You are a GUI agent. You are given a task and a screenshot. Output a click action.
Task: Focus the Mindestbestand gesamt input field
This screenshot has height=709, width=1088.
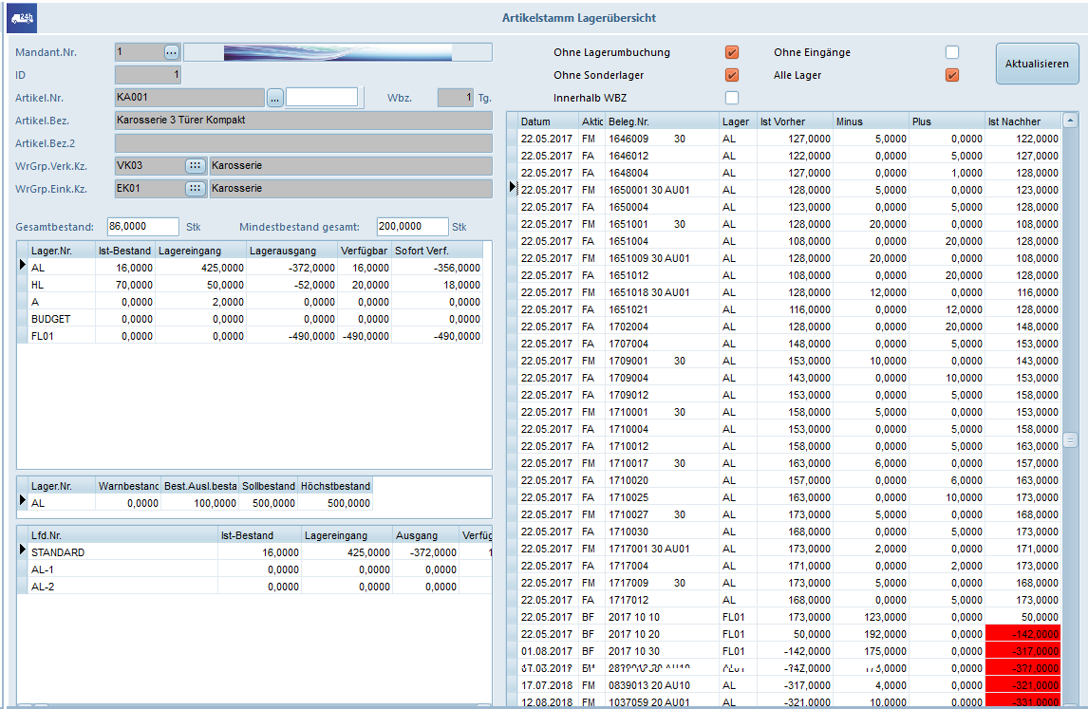pyautogui.click(x=412, y=227)
